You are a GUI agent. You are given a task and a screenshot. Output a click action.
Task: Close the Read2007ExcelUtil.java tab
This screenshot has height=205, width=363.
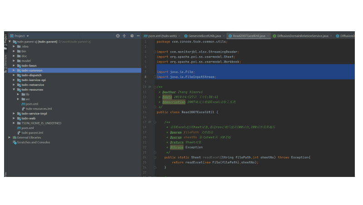tap(268, 36)
